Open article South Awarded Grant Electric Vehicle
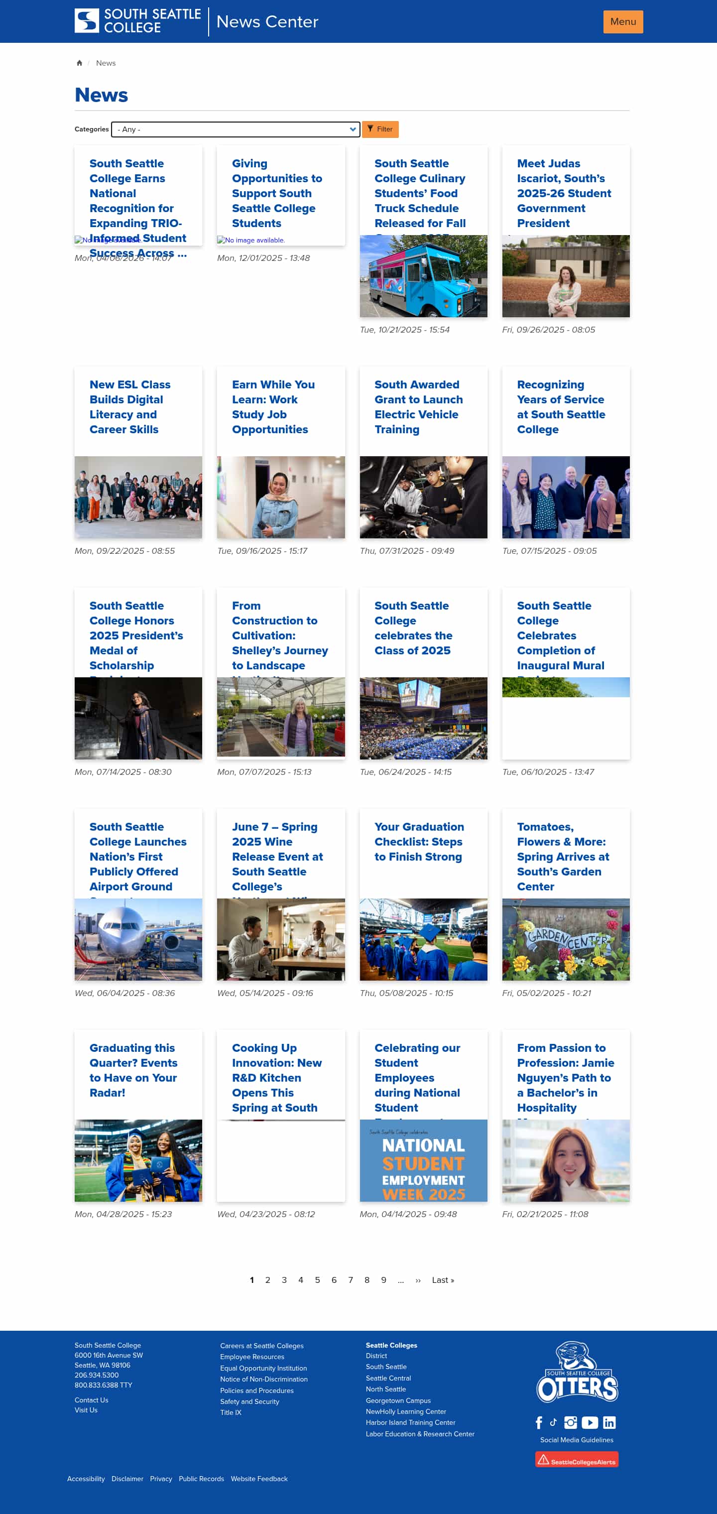Viewport: 717px width, 1514px height. pyautogui.click(x=418, y=407)
